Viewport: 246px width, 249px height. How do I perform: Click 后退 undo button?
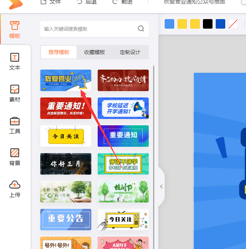point(87,2)
